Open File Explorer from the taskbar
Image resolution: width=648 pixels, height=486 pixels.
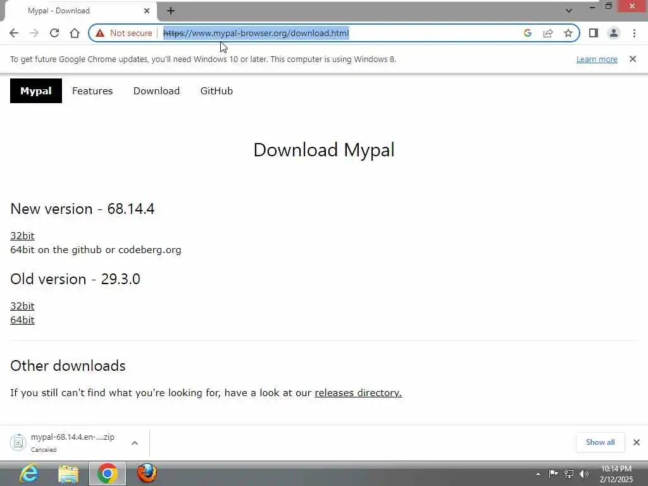click(x=68, y=473)
